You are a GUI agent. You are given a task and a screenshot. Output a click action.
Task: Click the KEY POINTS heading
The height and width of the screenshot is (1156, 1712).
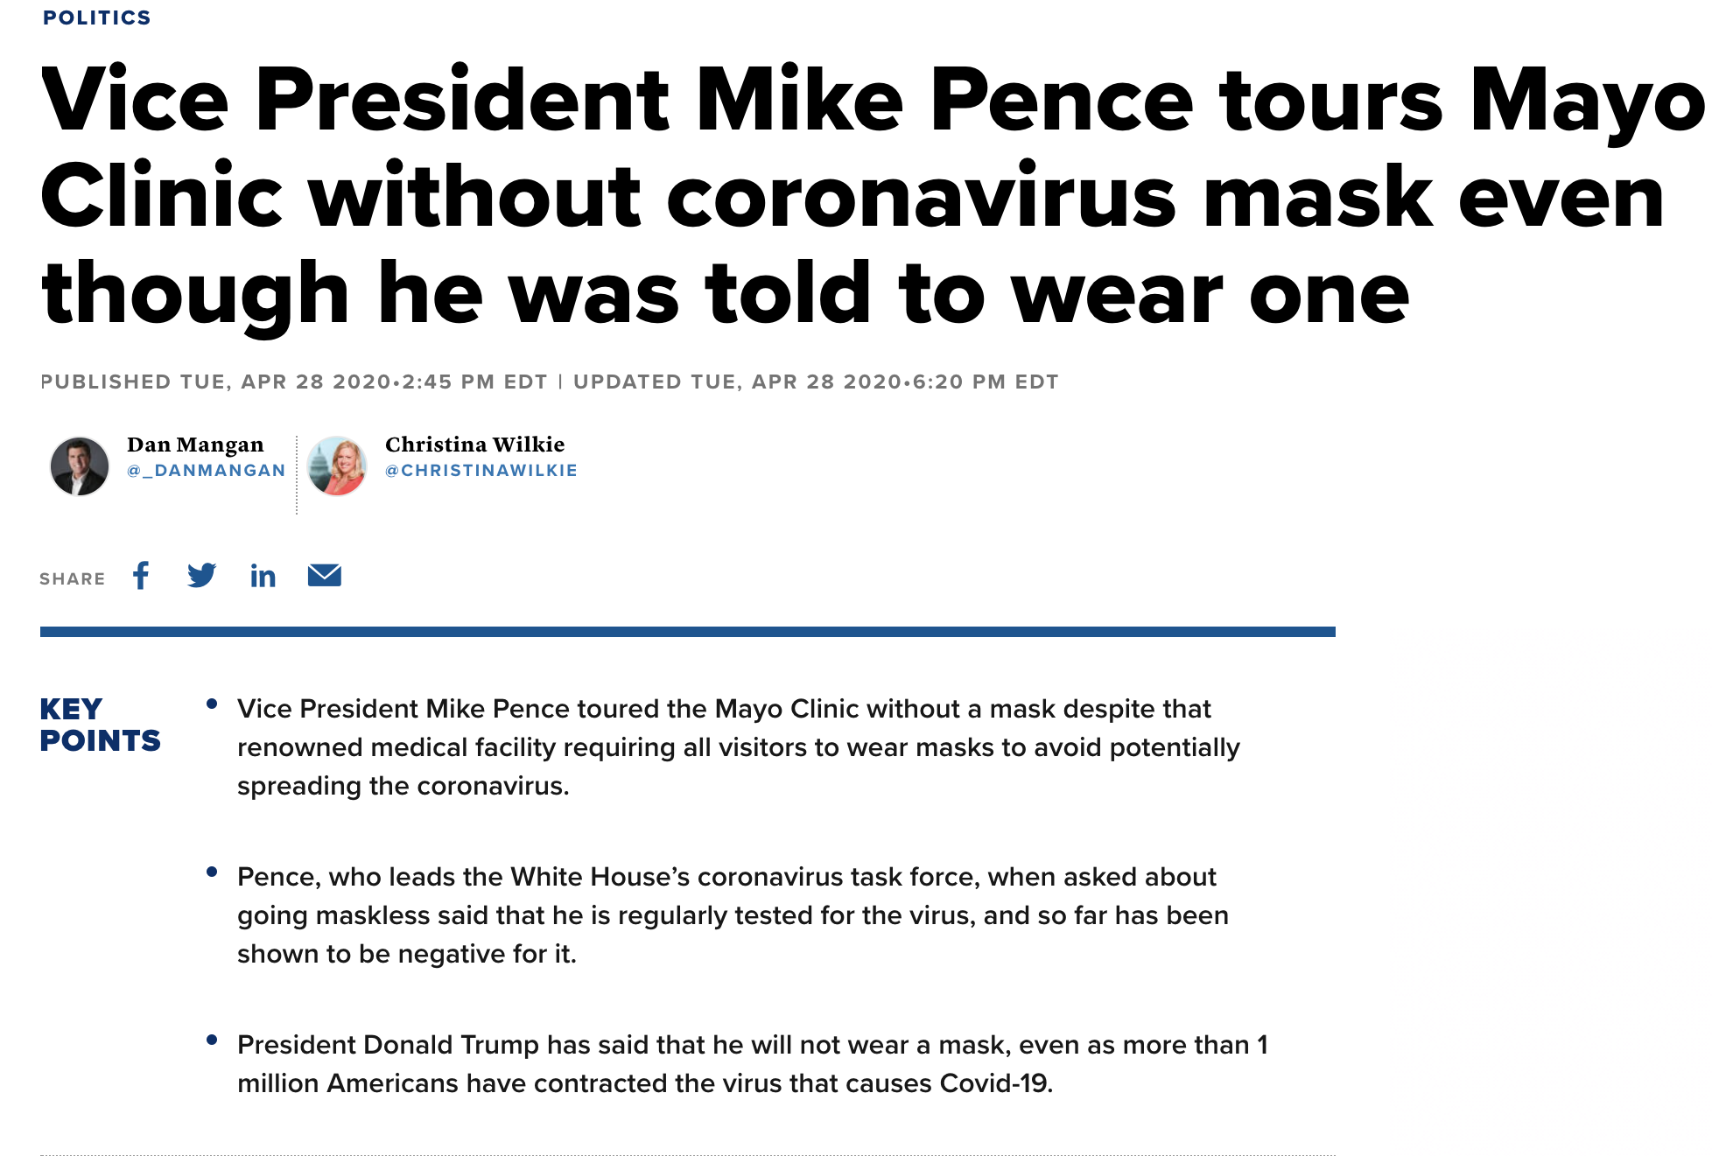click(x=100, y=725)
